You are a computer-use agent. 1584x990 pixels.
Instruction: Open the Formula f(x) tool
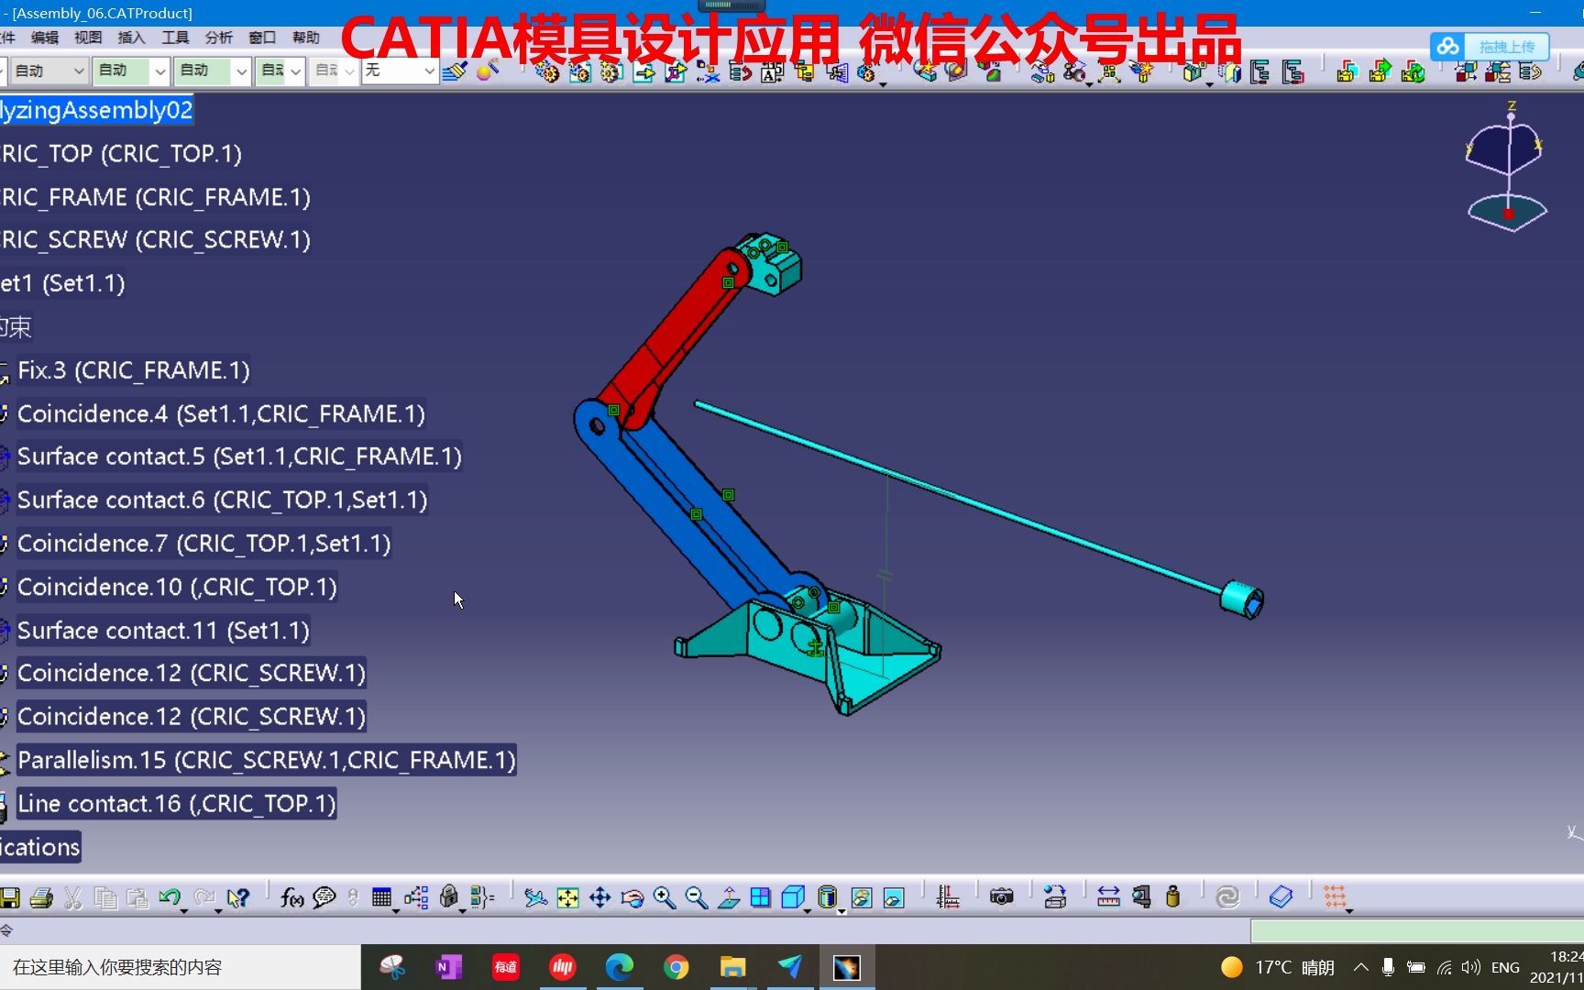(291, 897)
